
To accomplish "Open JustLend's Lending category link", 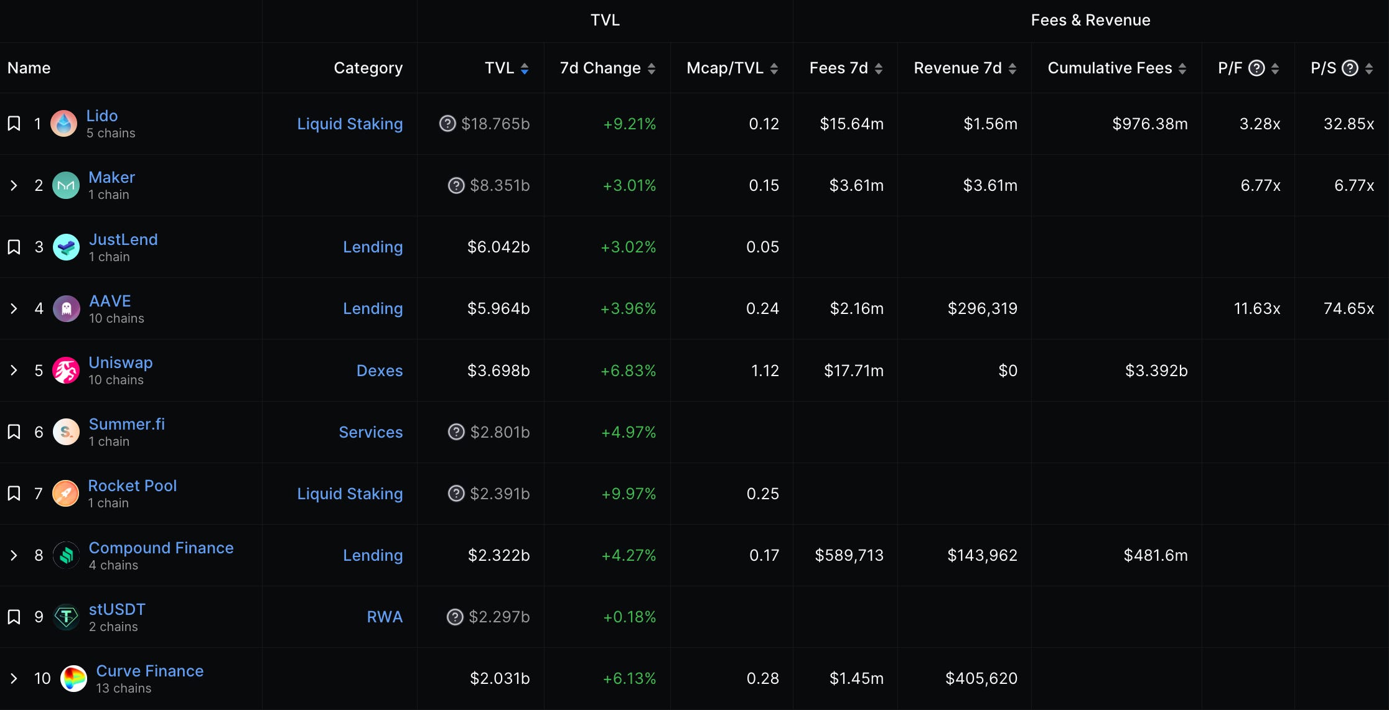I will click(x=373, y=247).
